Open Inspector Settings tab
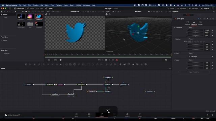The image size is (216, 121). (200, 23)
